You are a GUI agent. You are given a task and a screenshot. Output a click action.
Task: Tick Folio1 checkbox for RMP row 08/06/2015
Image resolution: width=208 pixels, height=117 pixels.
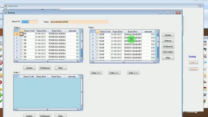pos(97,58)
